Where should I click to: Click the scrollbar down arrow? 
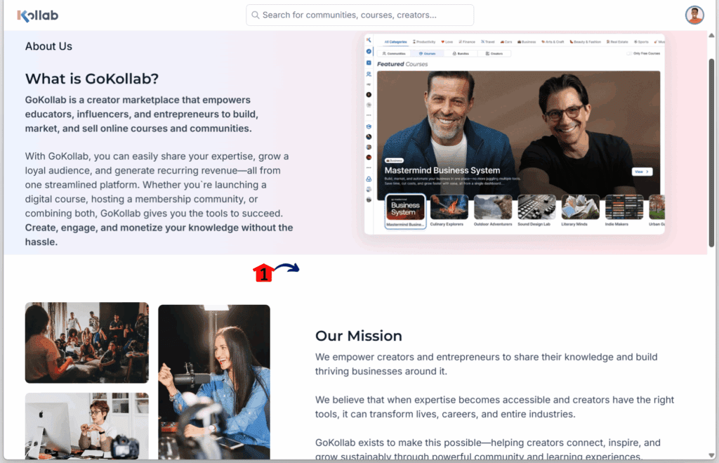point(711,455)
